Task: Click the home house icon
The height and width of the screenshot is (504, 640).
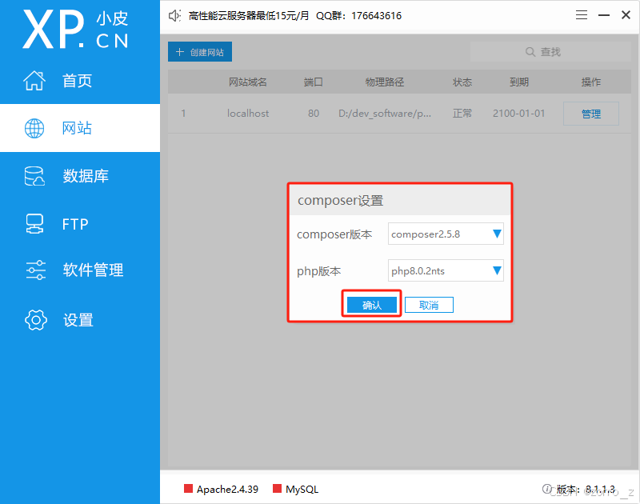Action: pyautogui.click(x=34, y=80)
